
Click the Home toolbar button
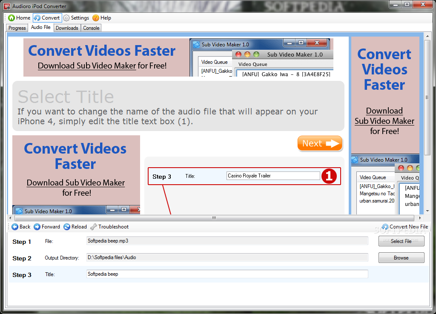point(19,18)
